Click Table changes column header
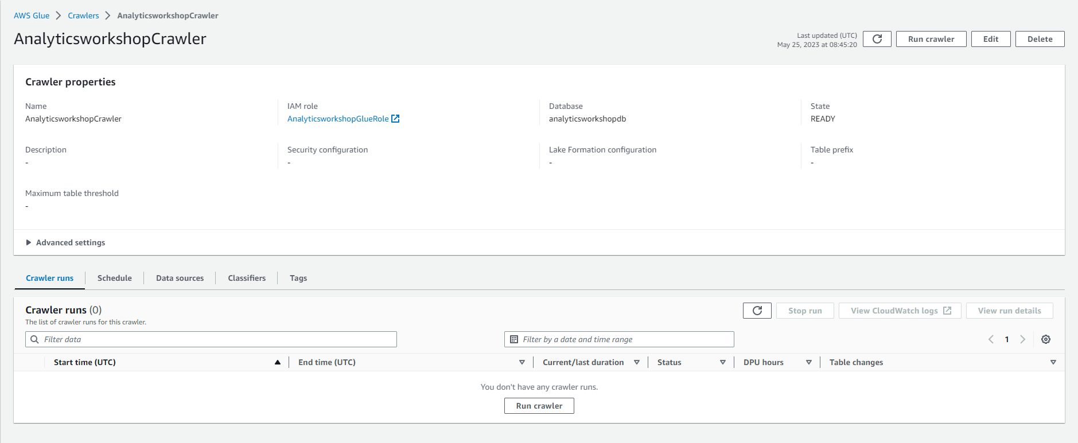Screen dimensions: 1078x443 click(857, 362)
